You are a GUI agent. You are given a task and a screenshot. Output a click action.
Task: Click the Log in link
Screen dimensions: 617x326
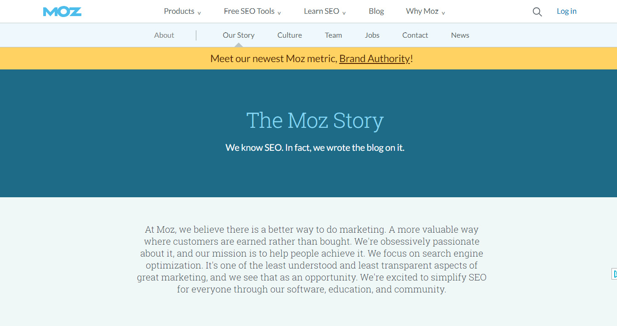pyautogui.click(x=566, y=11)
